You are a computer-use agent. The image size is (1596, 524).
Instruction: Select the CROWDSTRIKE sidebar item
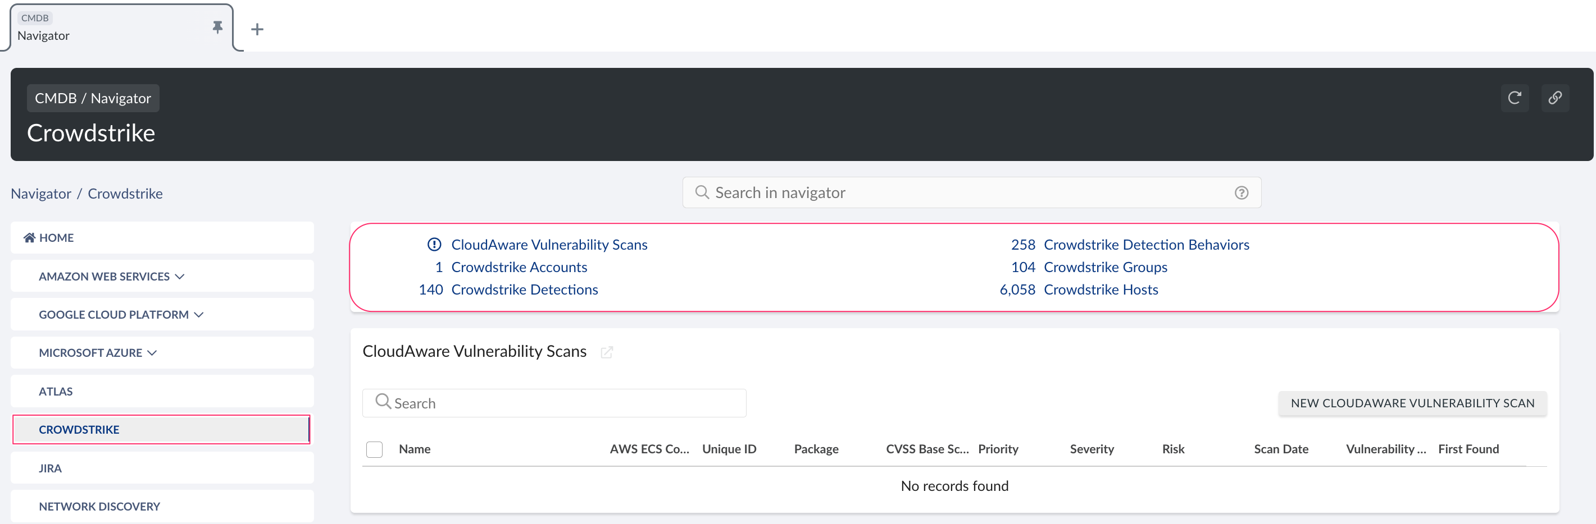(x=161, y=430)
